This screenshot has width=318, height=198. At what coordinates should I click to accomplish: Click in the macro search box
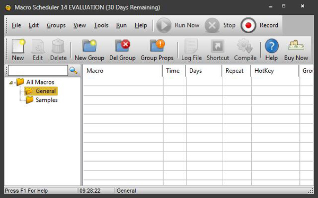click(38, 70)
